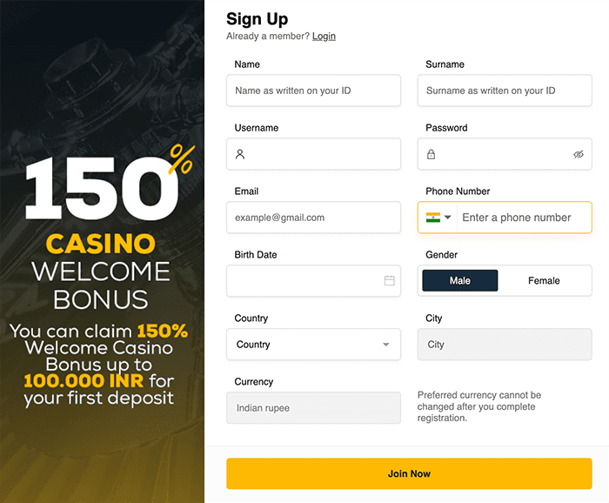Toggle password visibility eye icon
The width and height of the screenshot is (609, 503).
point(579,154)
